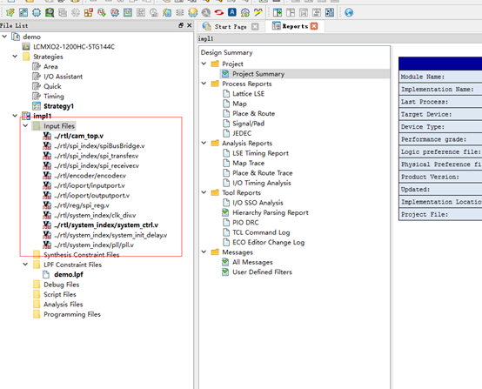Click the orange blocks Reveal Inserter icon
This screenshot has height=389, width=482.
[x=89, y=12]
